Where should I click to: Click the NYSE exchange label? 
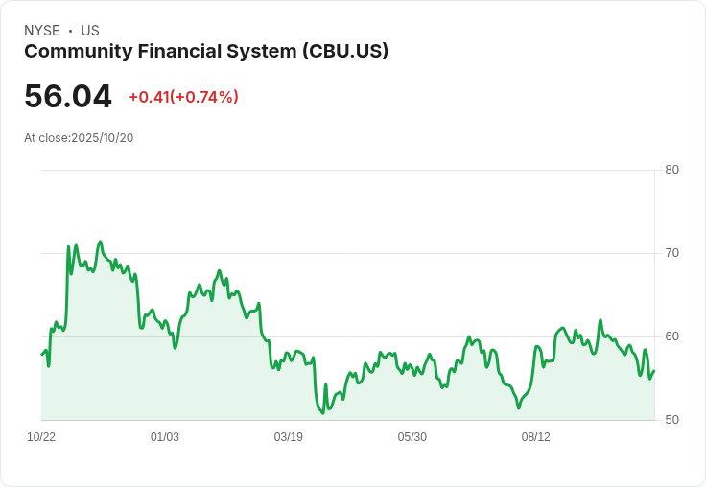(42, 31)
